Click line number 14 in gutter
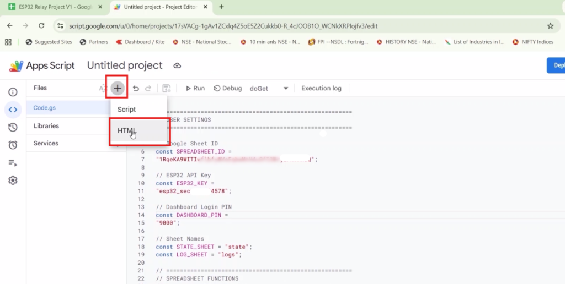 point(141,215)
